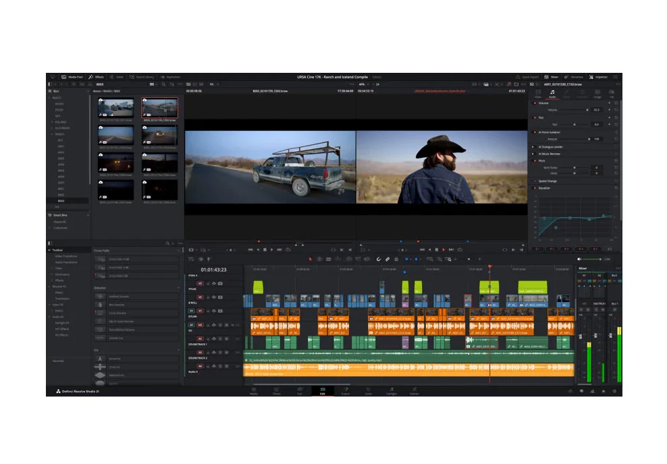Click Quick Export in top bar
This screenshot has height=464, width=667.
(527, 77)
